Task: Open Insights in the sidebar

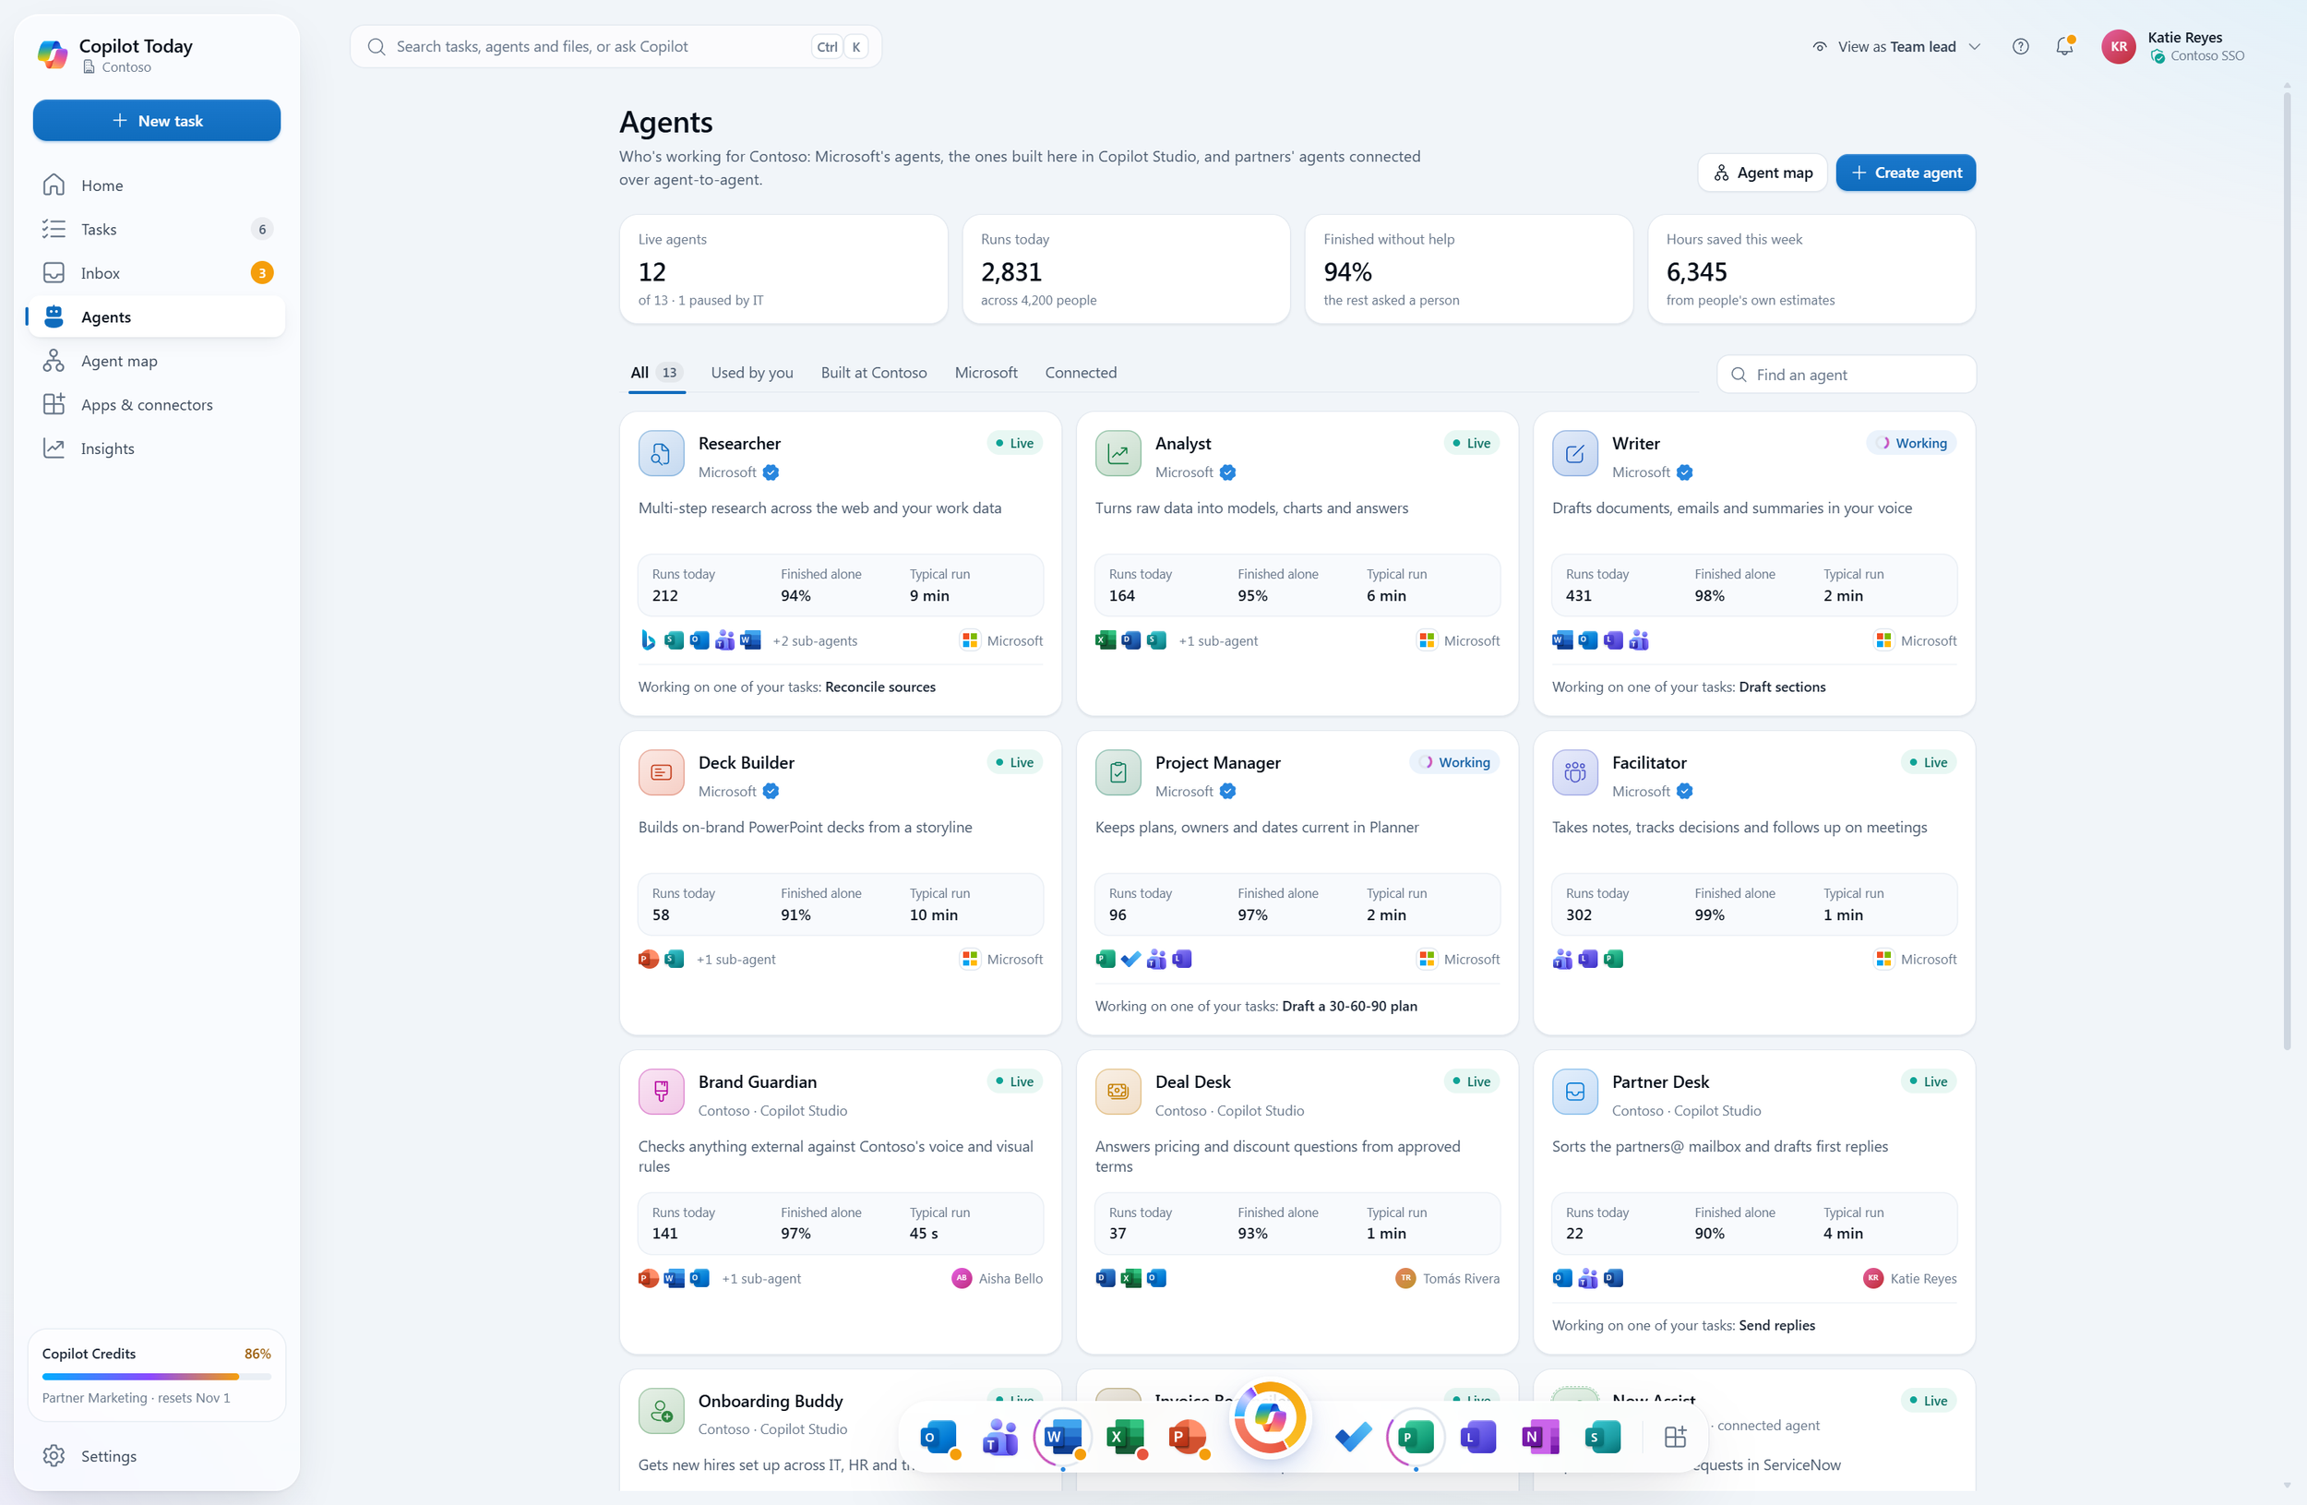Action: [x=157, y=448]
